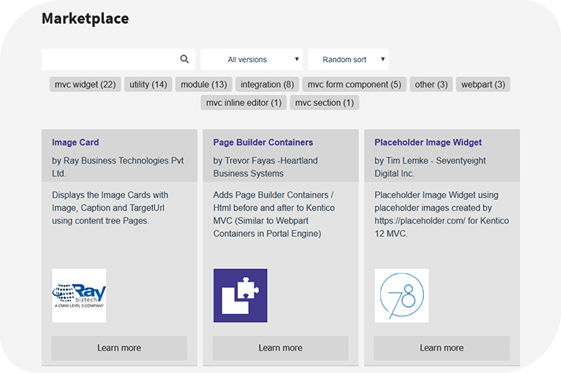Viewport: 561px width, 373px height.
Task: Filter by webpart (3) tag
Action: [483, 84]
